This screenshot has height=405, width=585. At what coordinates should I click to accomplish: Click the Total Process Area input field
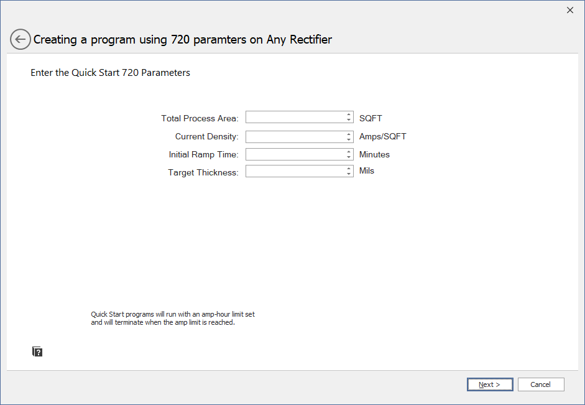295,118
